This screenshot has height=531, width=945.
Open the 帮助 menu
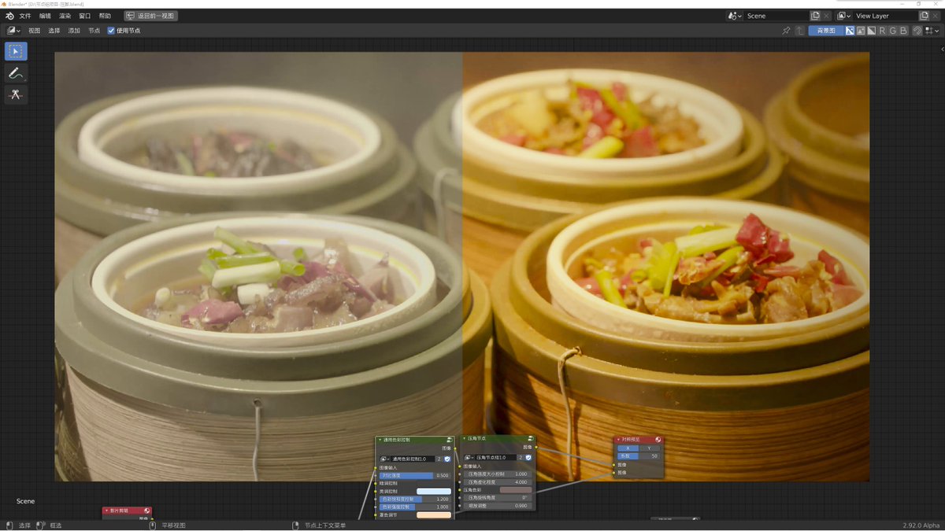pos(105,16)
